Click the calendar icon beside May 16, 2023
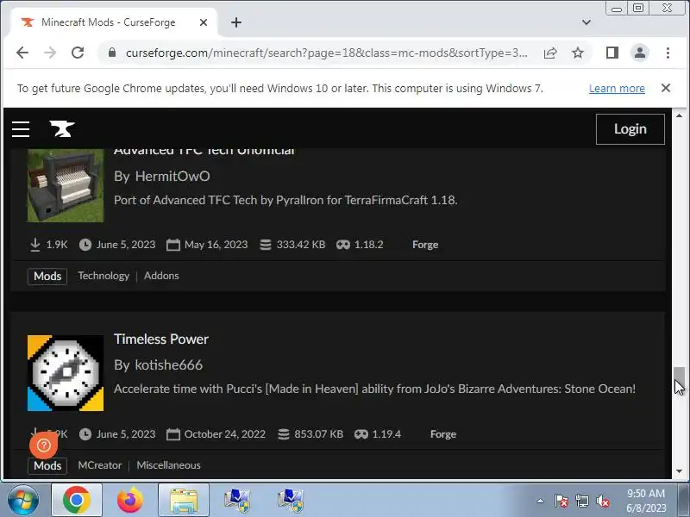This screenshot has width=690, height=517. point(173,245)
